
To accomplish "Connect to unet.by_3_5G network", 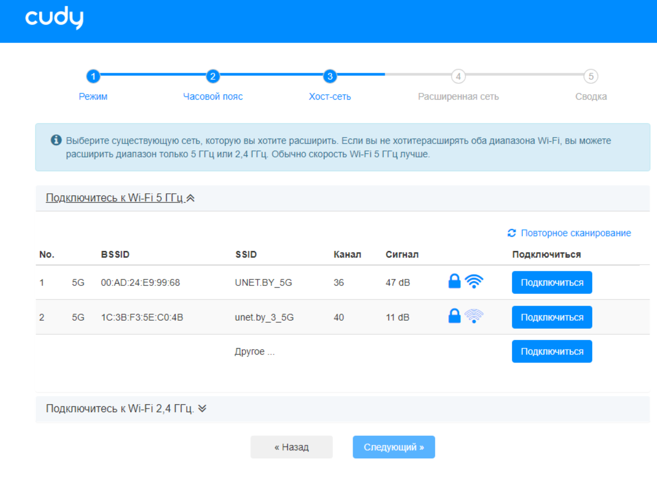I will pyautogui.click(x=552, y=317).
